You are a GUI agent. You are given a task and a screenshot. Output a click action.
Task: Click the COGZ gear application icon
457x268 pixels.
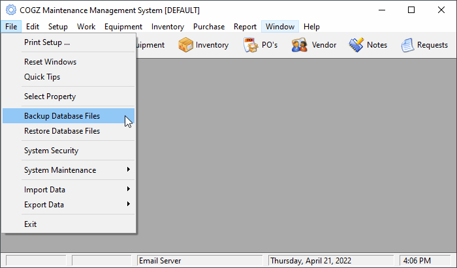tap(11, 10)
